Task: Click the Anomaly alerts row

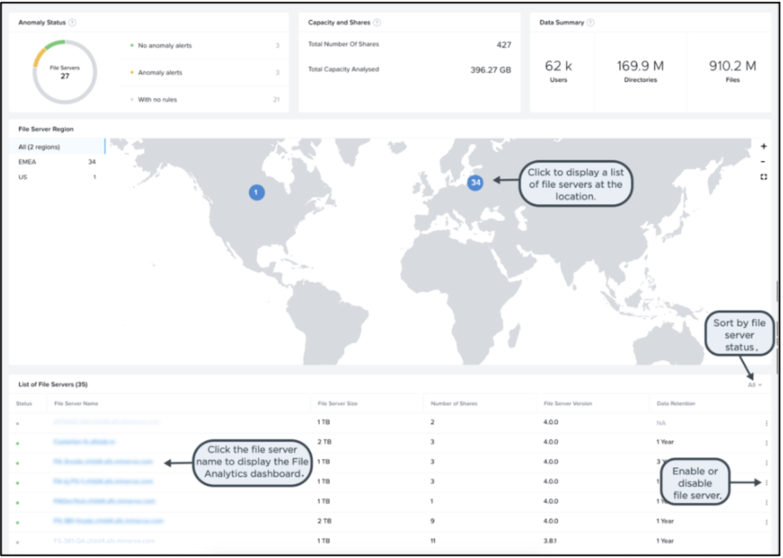Action: 205,73
